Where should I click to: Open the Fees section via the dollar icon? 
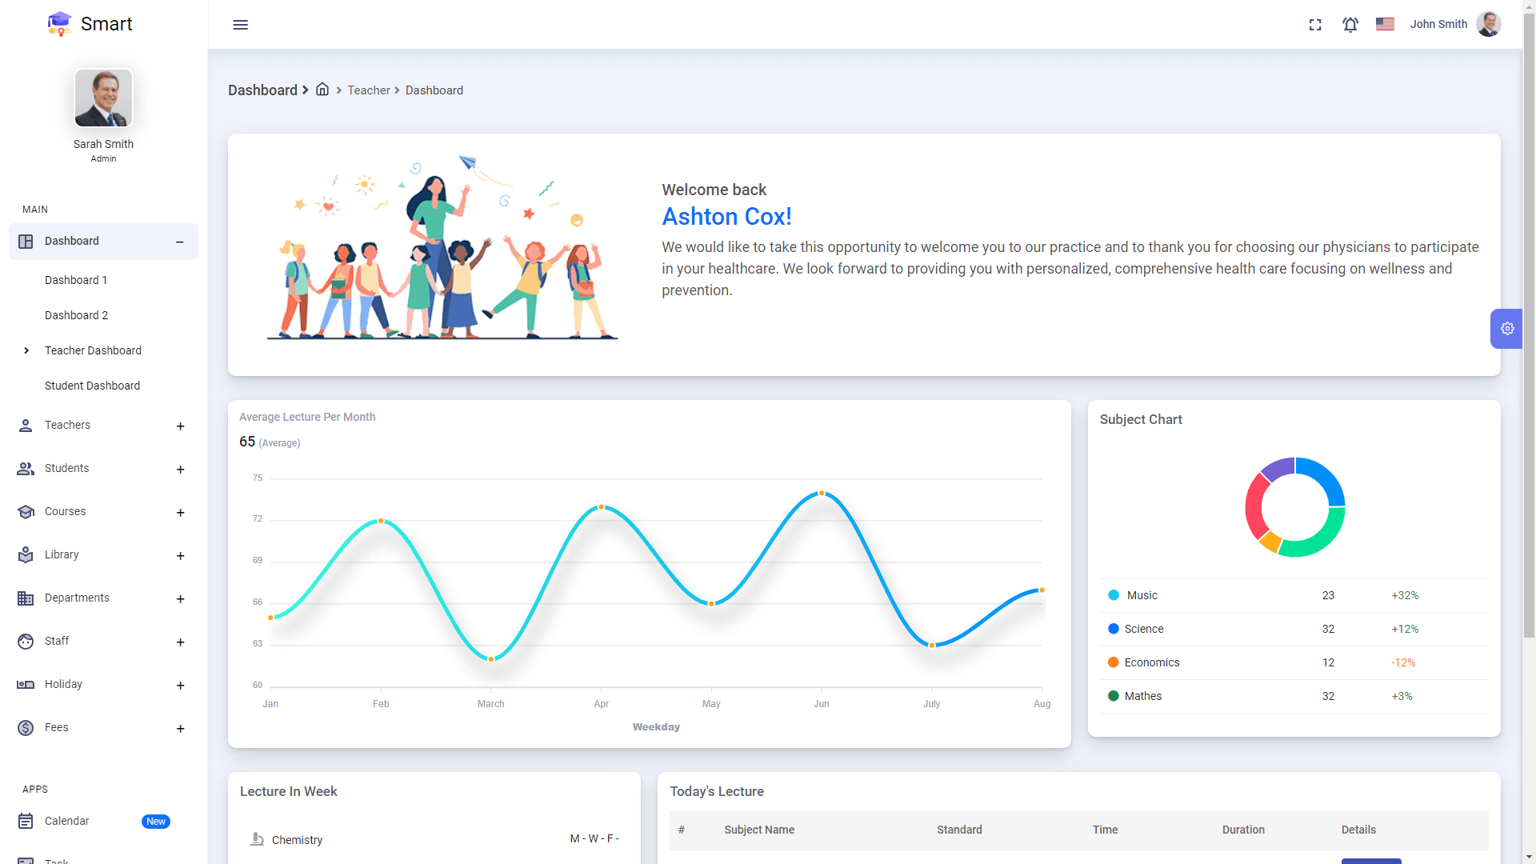tap(26, 727)
